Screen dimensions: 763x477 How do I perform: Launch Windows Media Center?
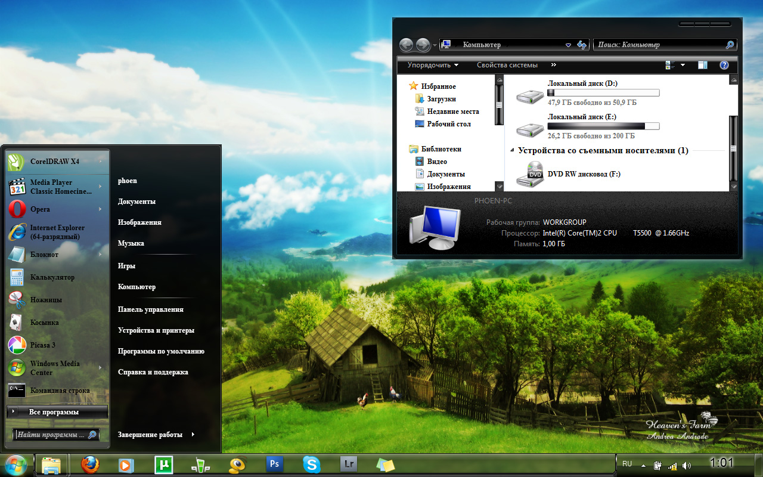[58, 368]
